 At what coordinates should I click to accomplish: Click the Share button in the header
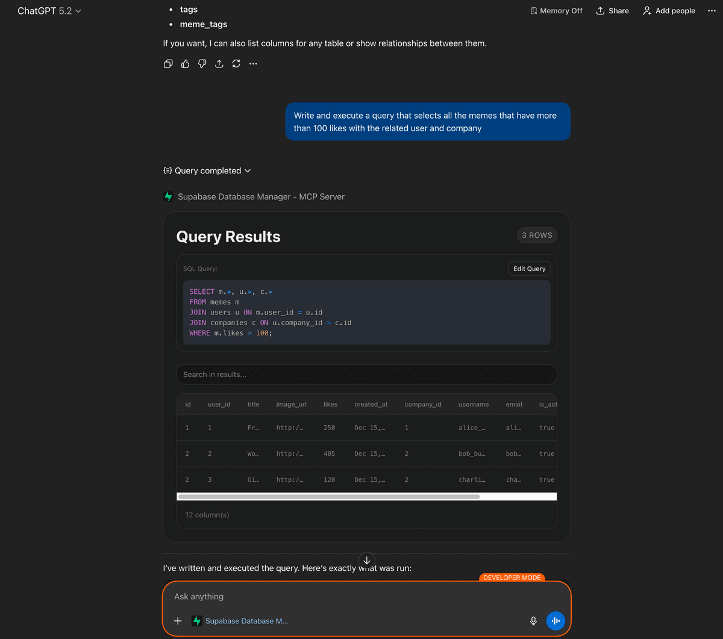612,10
